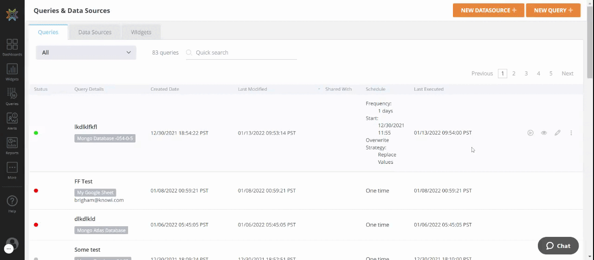594x260 pixels.
Task: Click the New Datasource button
Action: [488, 10]
